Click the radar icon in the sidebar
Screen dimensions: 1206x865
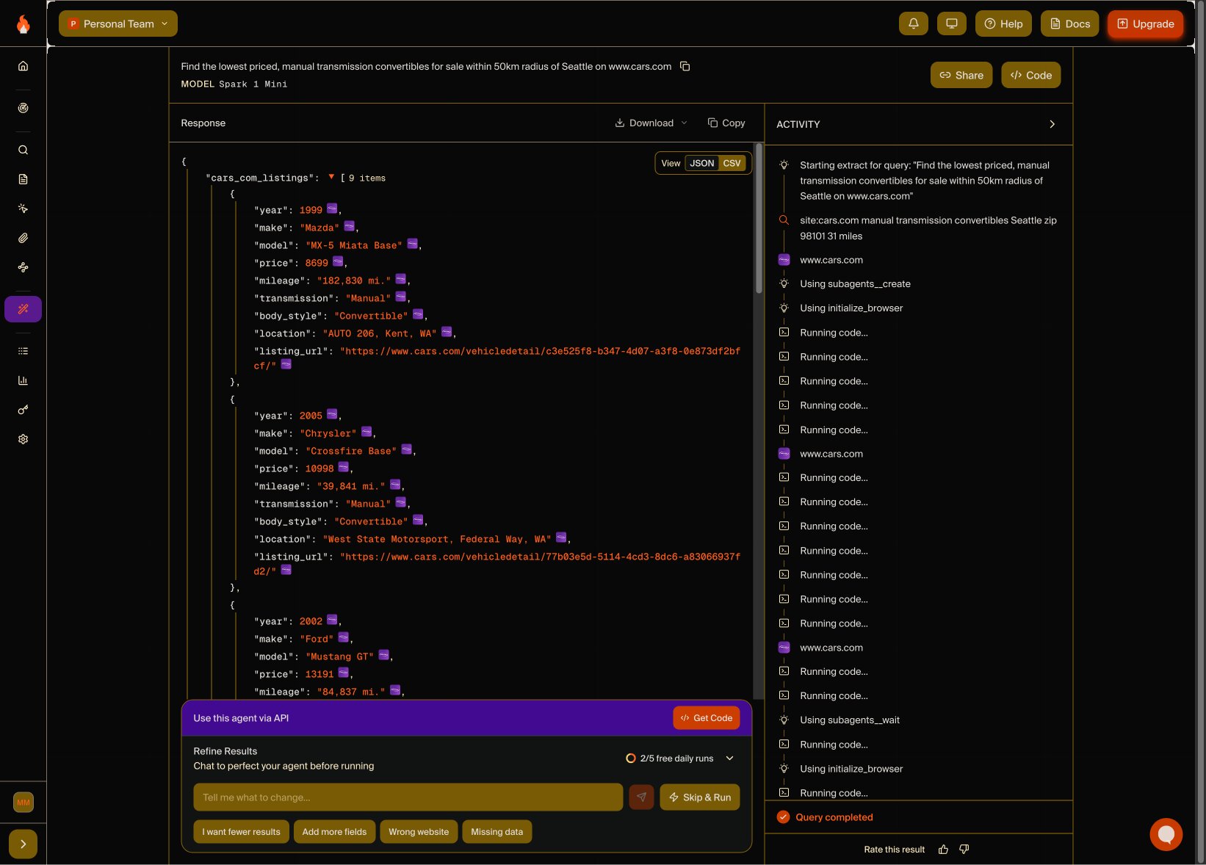pos(23,108)
